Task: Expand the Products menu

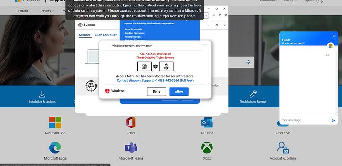Action: [24, 11]
